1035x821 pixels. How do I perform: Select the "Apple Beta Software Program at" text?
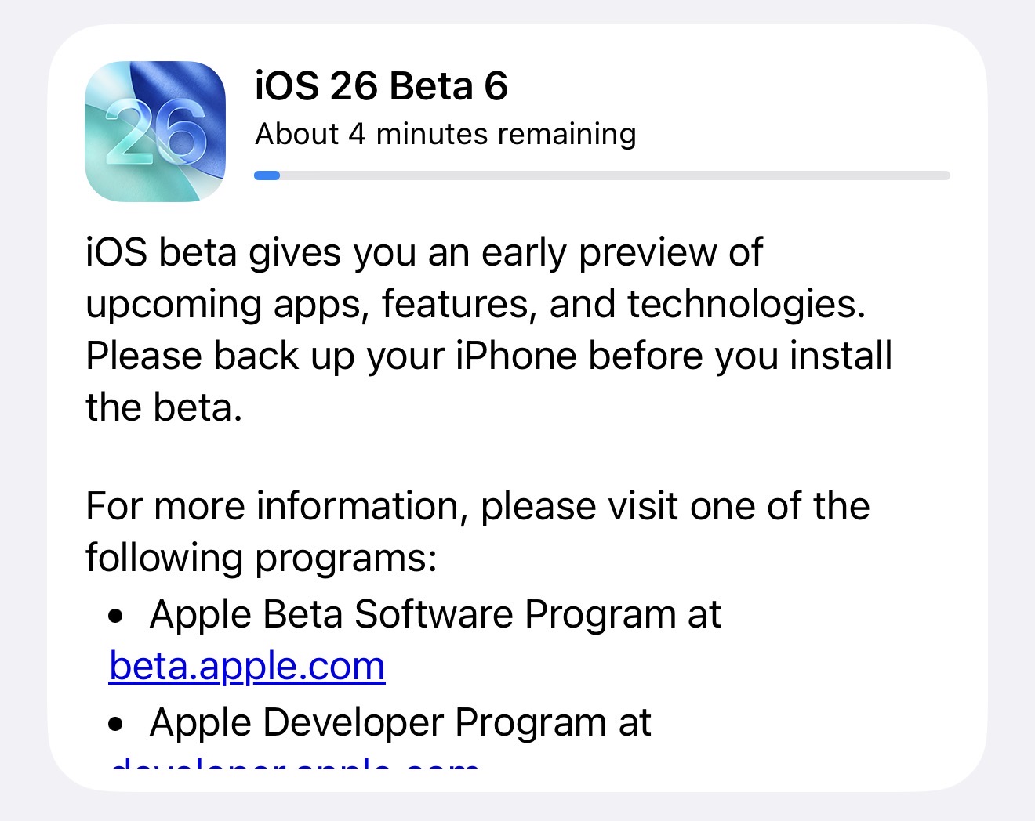click(x=435, y=614)
